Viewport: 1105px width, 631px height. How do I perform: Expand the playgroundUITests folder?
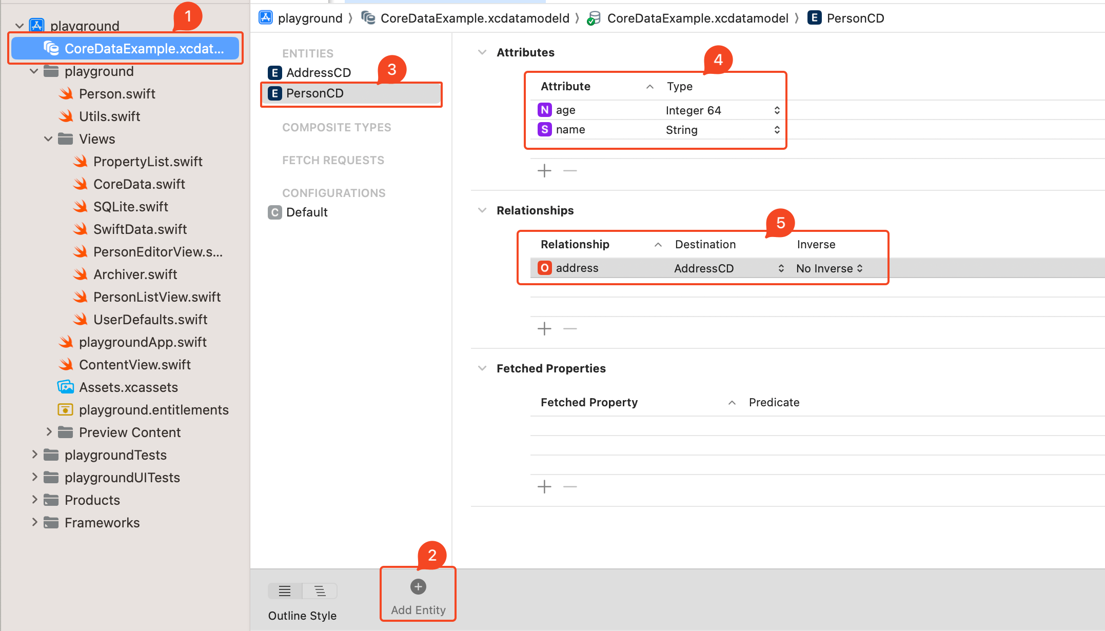tap(34, 478)
